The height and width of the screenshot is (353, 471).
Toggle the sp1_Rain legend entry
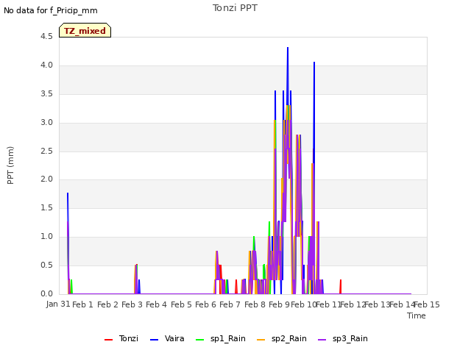tap(220, 338)
